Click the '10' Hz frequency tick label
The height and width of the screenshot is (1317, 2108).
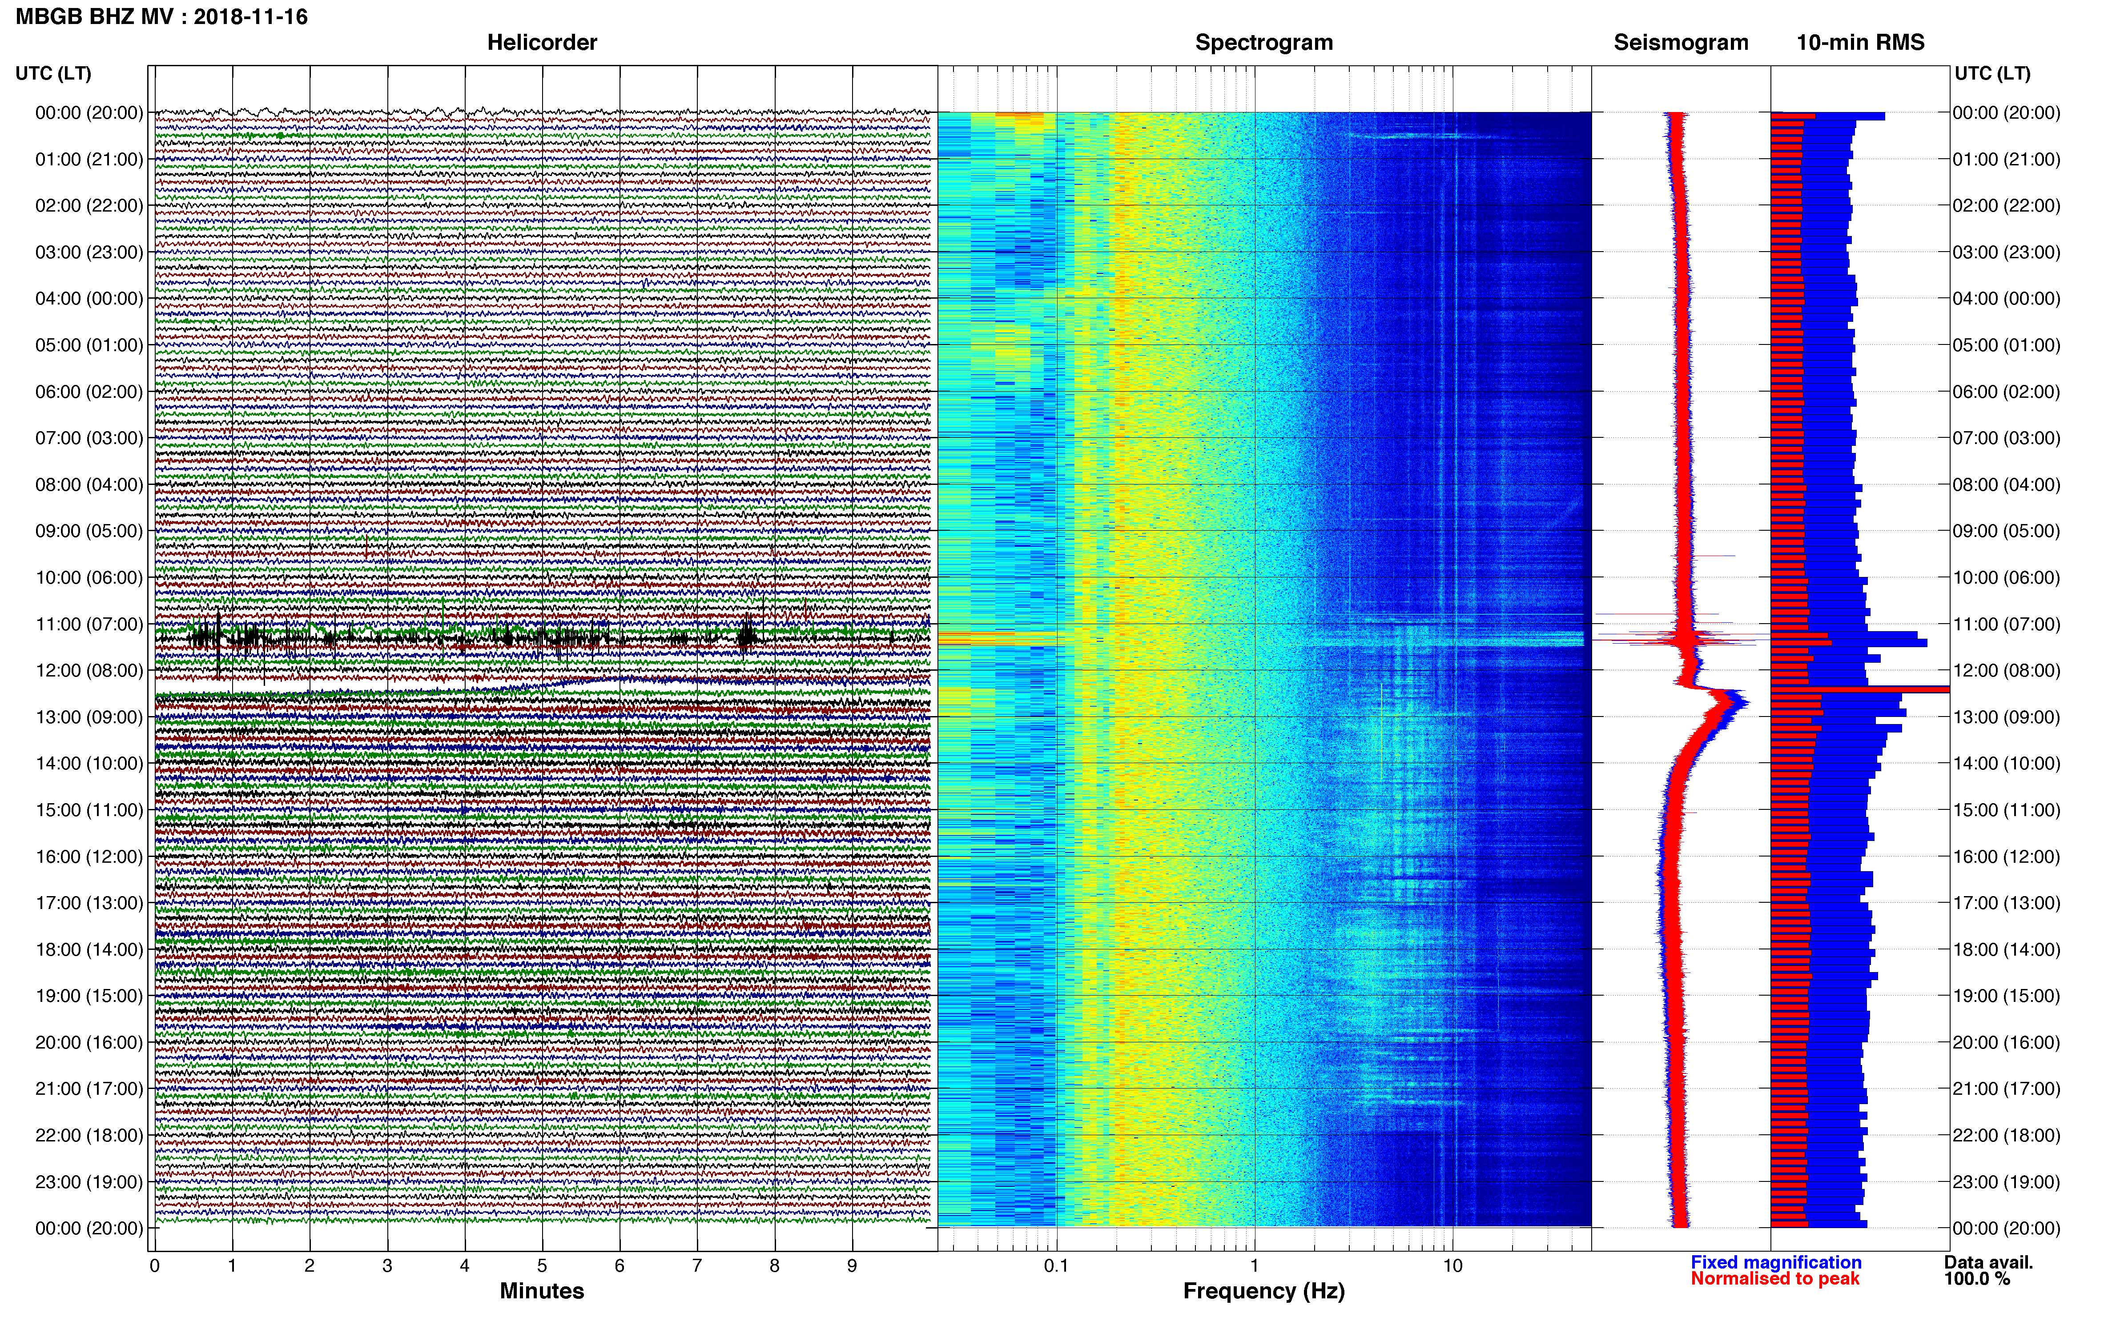tap(1452, 1265)
